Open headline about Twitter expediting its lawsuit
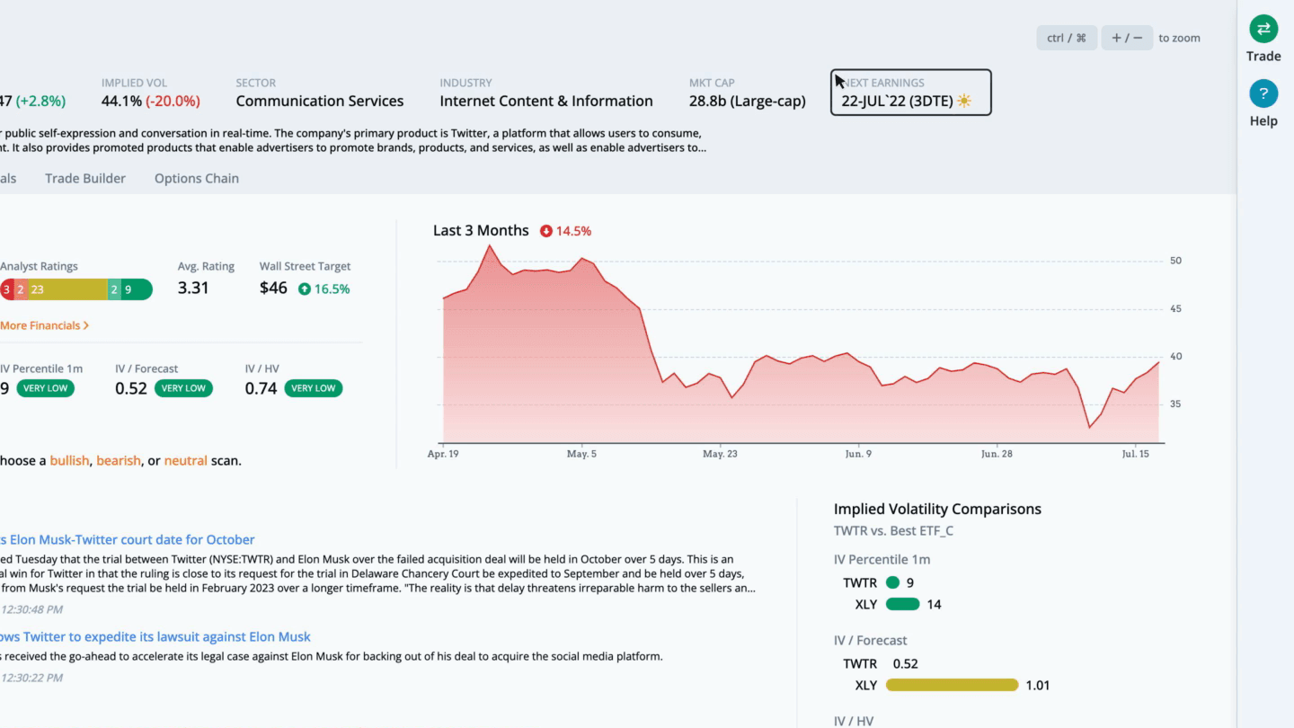The image size is (1294, 728). (155, 636)
